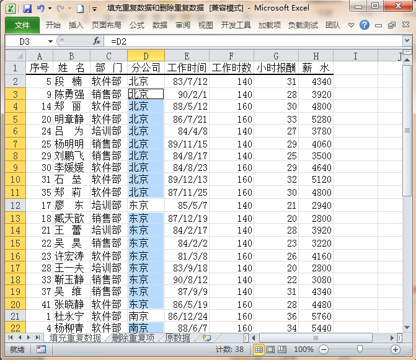Undo the last action
Viewport: 416px width, 360px height.
pyautogui.click(x=40, y=9)
